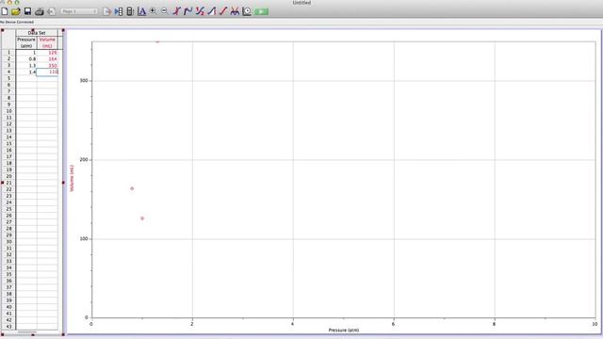603x339 pixels.
Task: Select the Pressure (atm) column header
Action: click(x=26, y=42)
